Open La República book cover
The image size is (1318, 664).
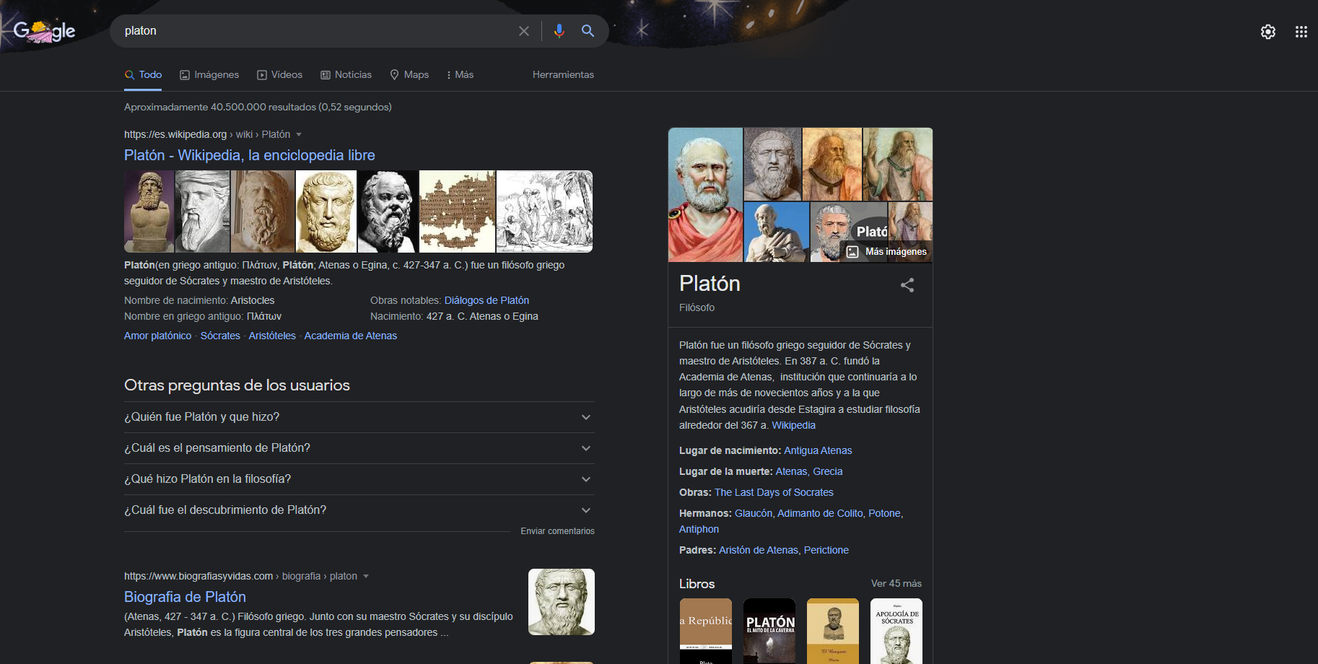(x=706, y=631)
